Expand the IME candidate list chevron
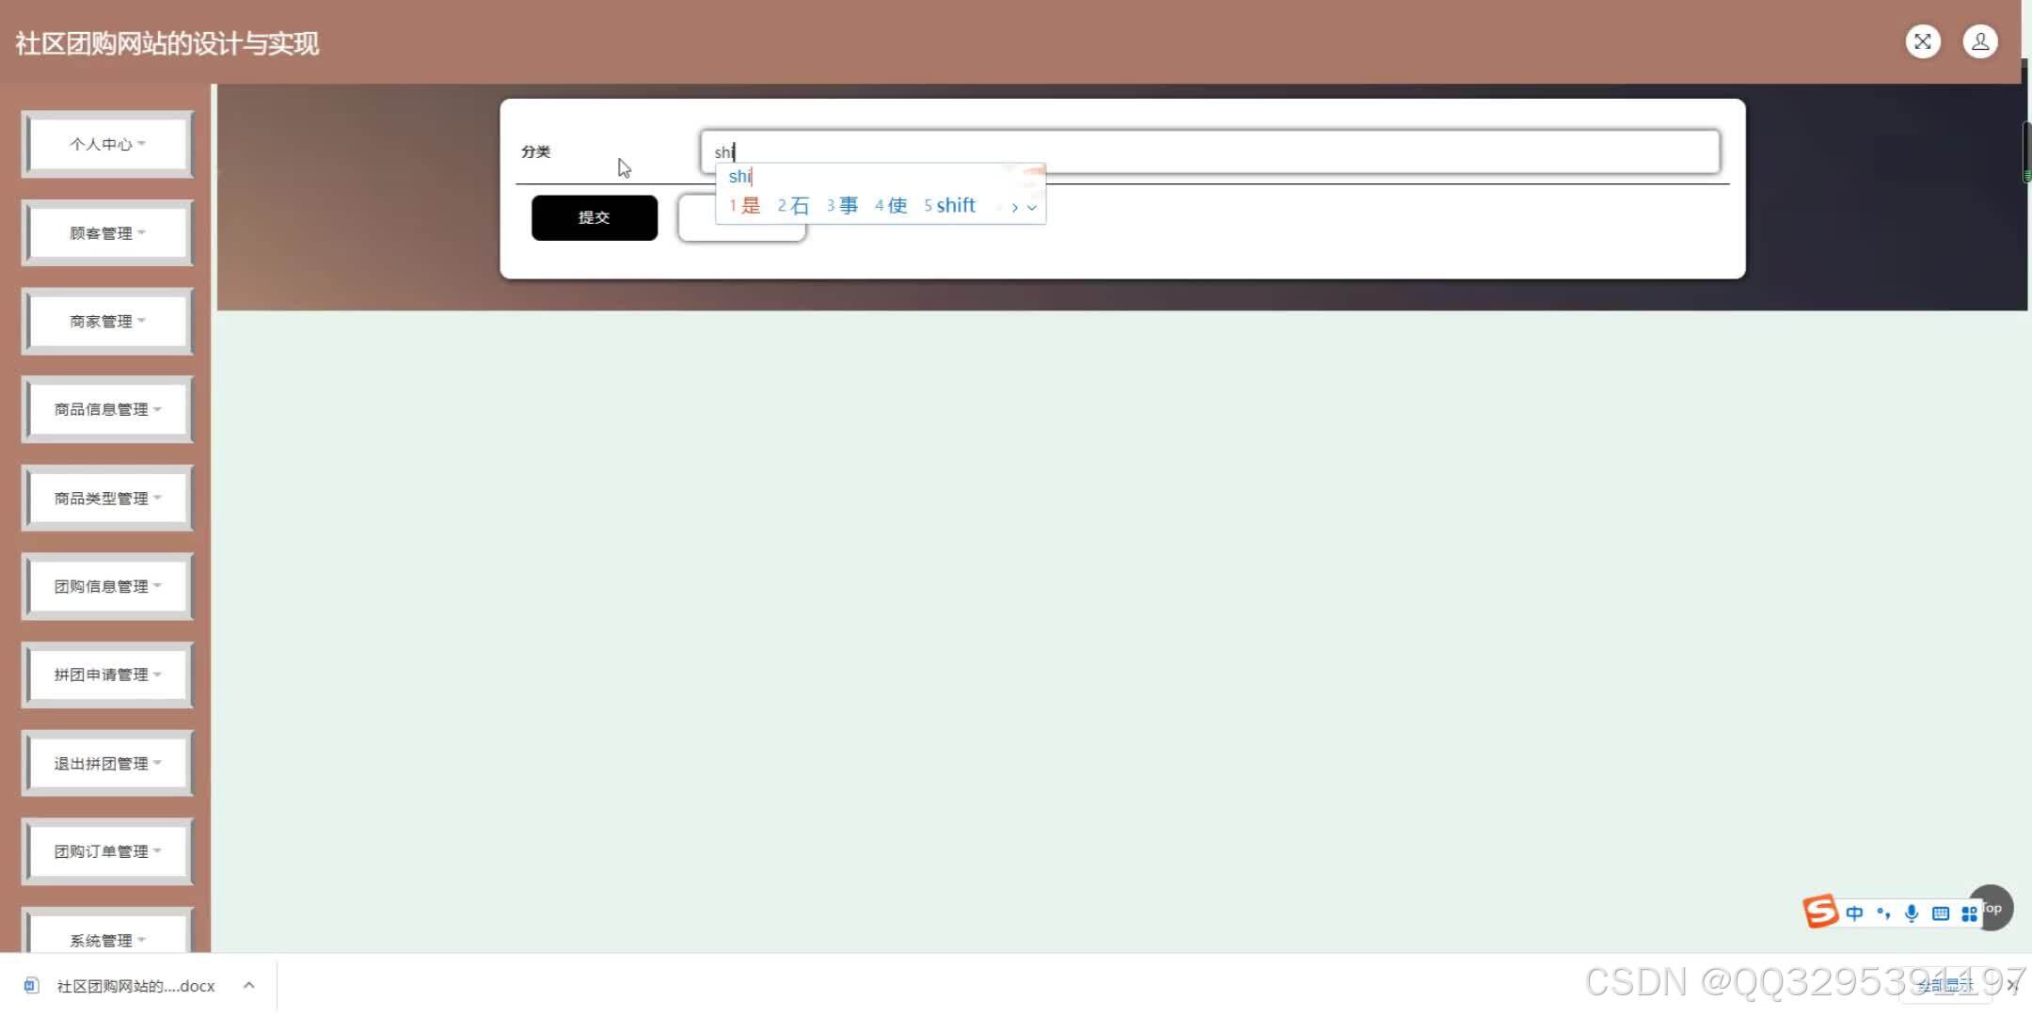This screenshot has width=2032, height=1016. click(1032, 207)
